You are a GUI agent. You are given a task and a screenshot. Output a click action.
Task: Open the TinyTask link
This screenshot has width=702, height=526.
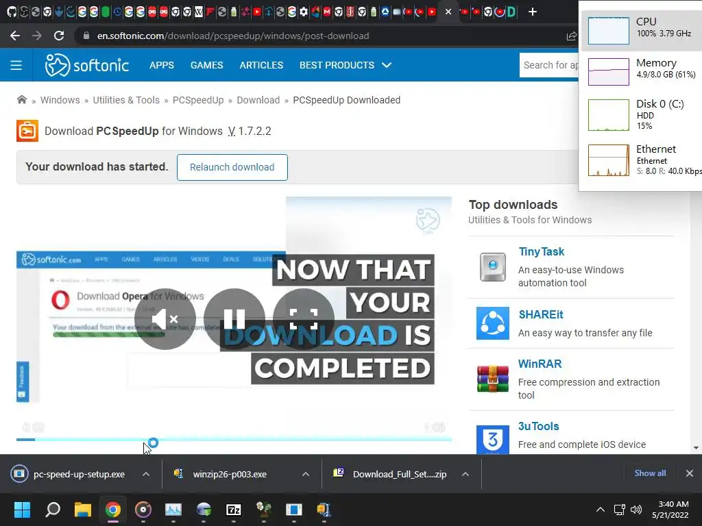tap(542, 252)
